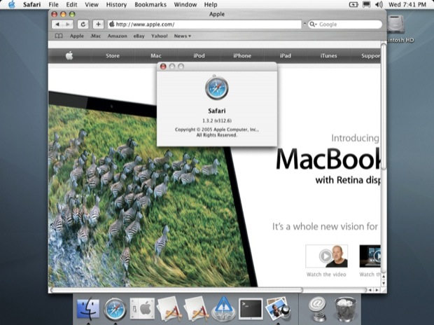434x325 pixels.
Task: Click the display icon in the menu bar
Action: (367, 4)
